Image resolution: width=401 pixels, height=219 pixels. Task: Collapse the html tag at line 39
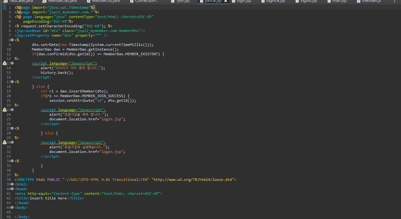(12, 184)
